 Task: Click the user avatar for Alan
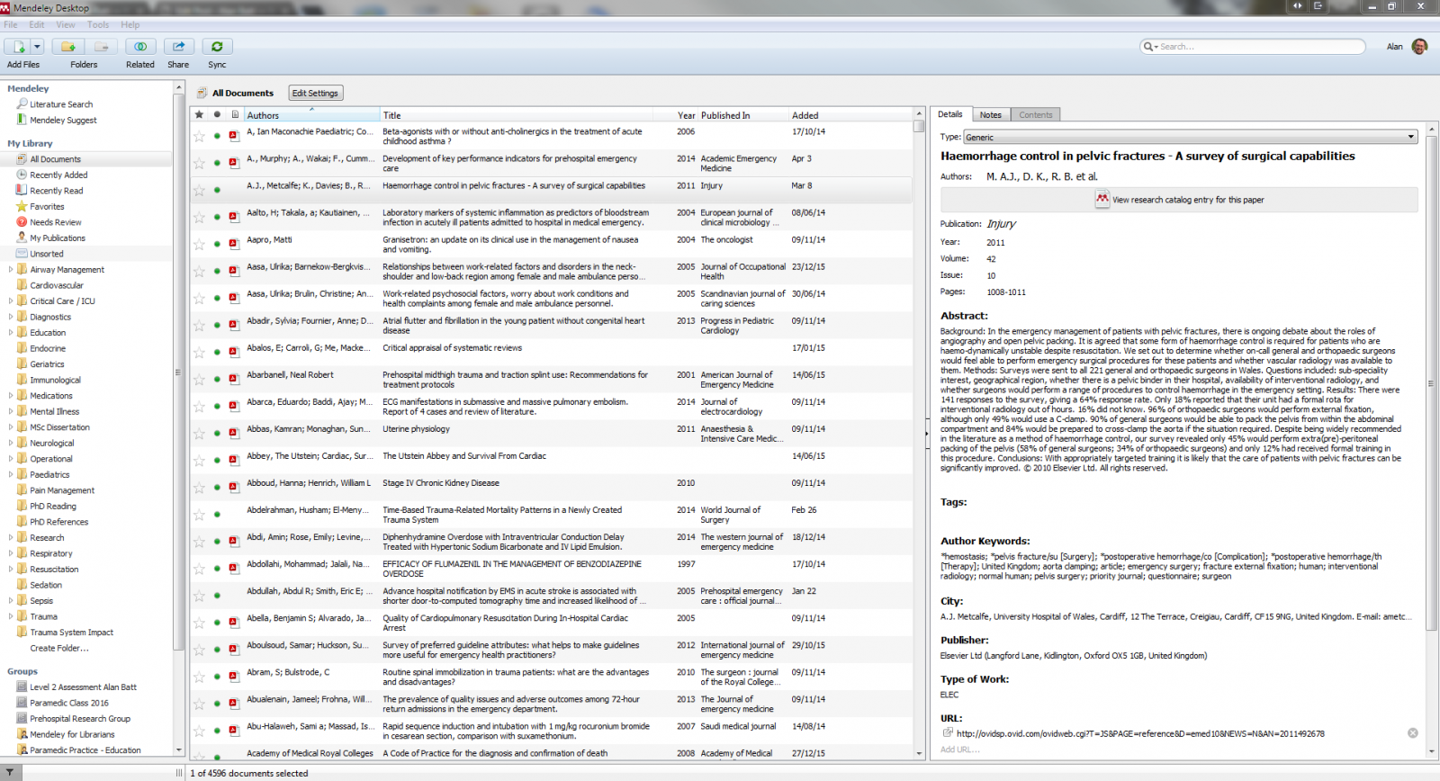[1420, 47]
